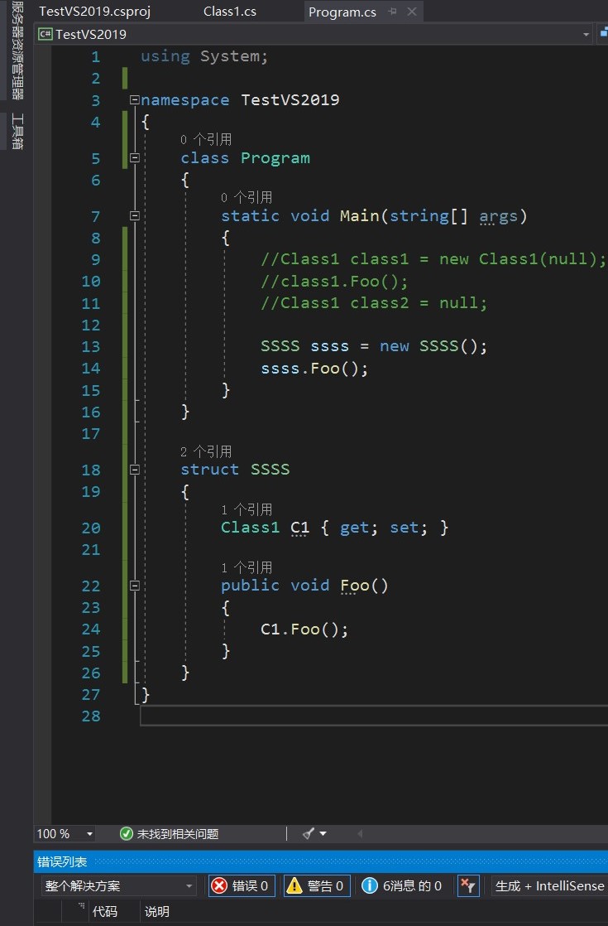Click the scroll left arrow of horizontal scrollbar

click(x=359, y=834)
